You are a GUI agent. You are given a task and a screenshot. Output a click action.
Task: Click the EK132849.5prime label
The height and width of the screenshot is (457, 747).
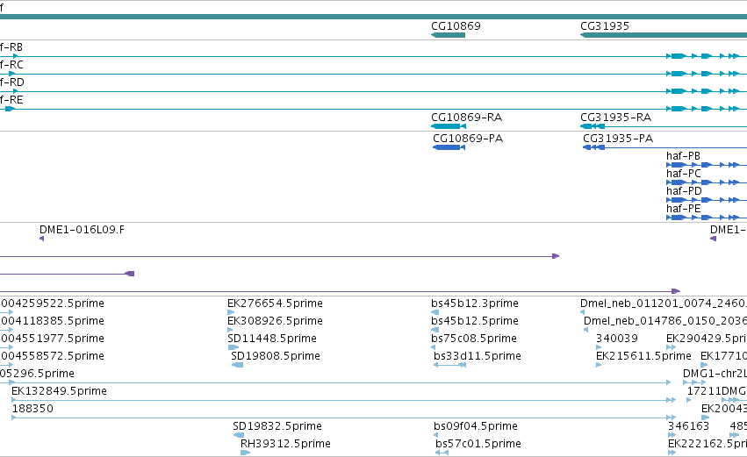(x=59, y=391)
